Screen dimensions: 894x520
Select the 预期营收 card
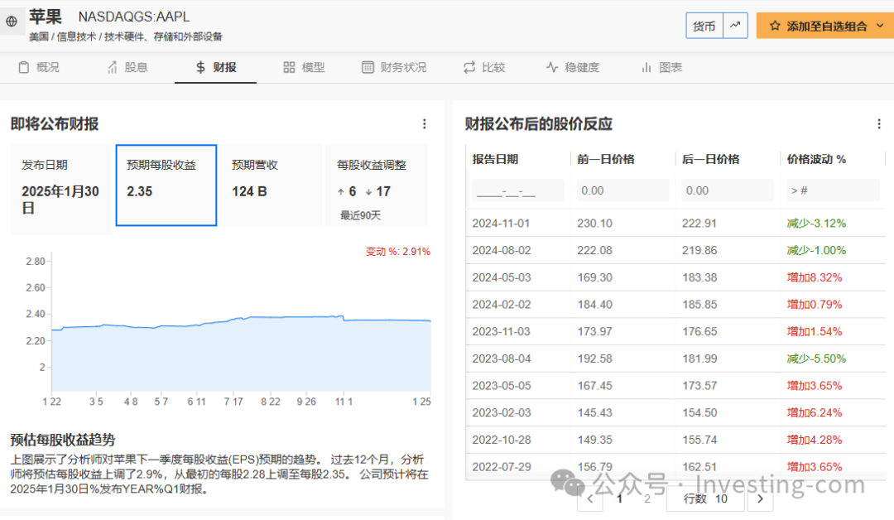pyautogui.click(x=272, y=185)
